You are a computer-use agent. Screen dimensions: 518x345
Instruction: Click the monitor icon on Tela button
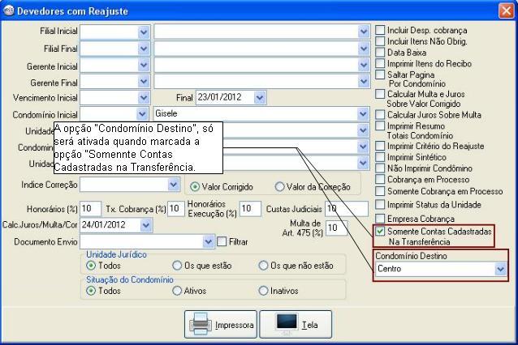pos(287,324)
